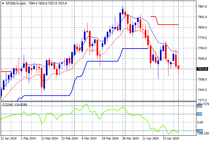This screenshot has width=209, height=142.
Task: Select the 7377.5 price axis label
Action: coord(202,100)
